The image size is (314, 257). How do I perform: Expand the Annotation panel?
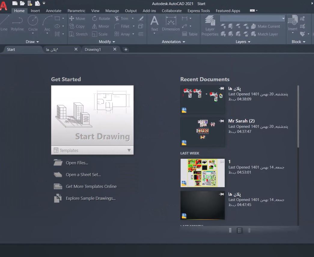click(173, 42)
